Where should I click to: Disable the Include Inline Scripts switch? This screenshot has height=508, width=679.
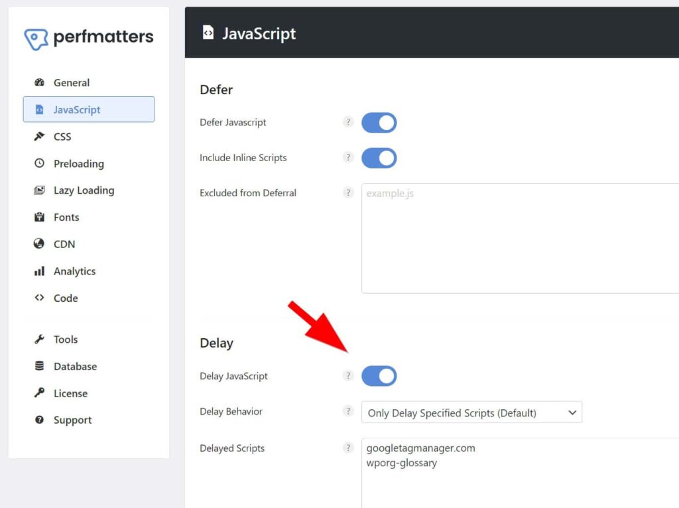(379, 158)
